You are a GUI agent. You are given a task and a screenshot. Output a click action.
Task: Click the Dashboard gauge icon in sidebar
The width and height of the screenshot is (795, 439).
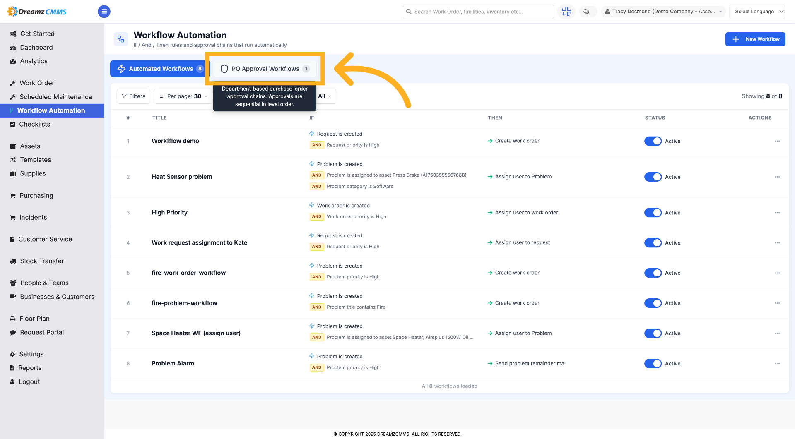coord(13,48)
